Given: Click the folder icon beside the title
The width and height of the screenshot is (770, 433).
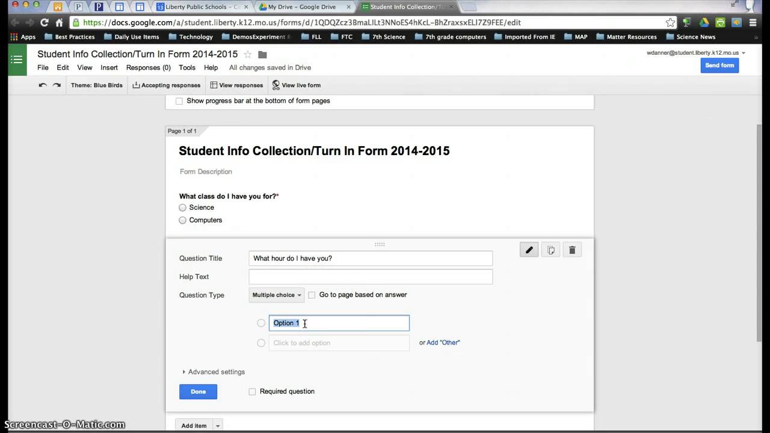Looking at the screenshot, I should [262, 55].
